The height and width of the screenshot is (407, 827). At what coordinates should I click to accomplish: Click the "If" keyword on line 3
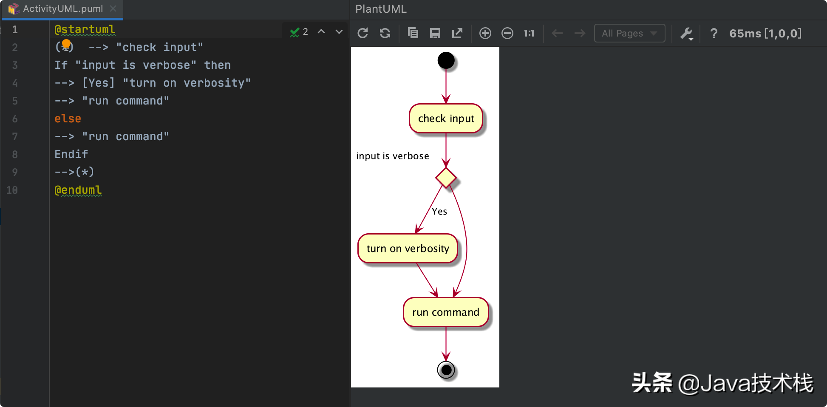[x=61, y=65]
